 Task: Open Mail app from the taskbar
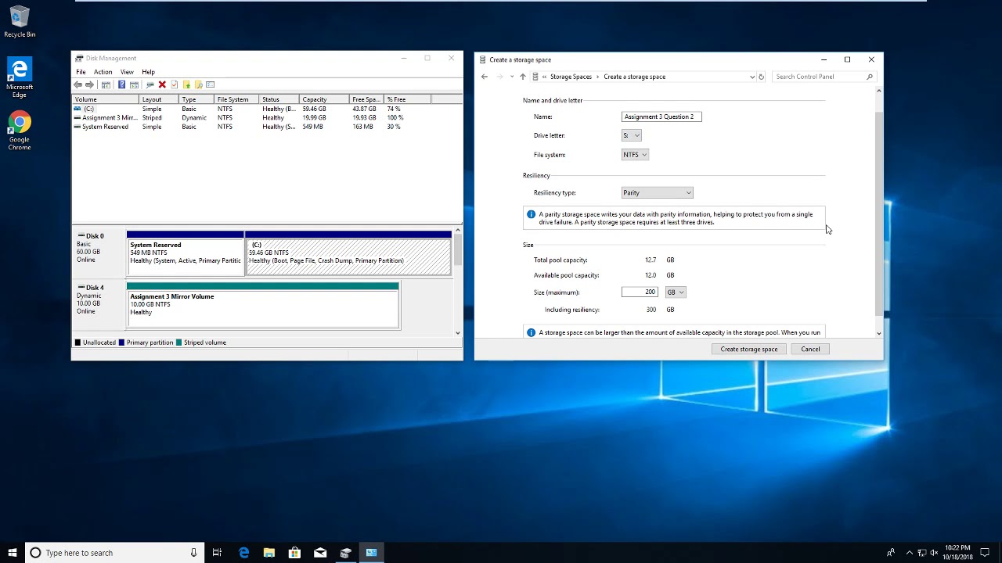320,553
